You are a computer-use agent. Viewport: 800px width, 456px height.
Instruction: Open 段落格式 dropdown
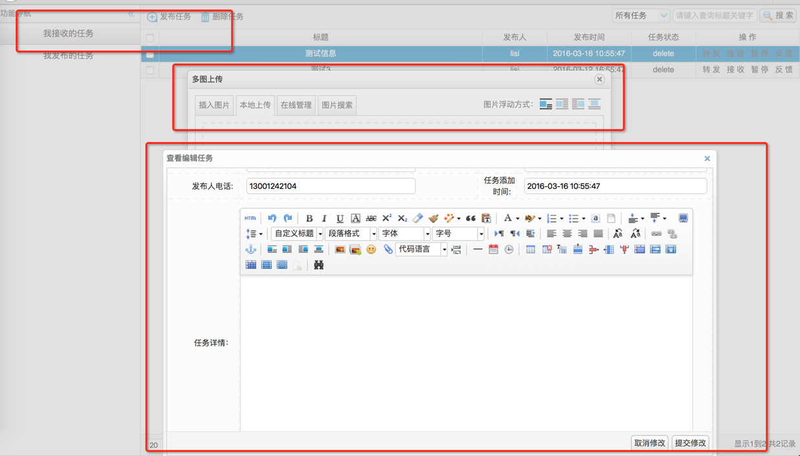351,234
